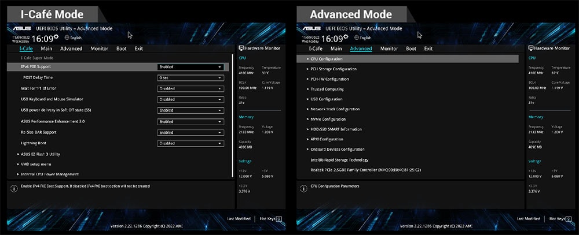Open the Boot tab in Advanced Mode screen

coord(411,49)
